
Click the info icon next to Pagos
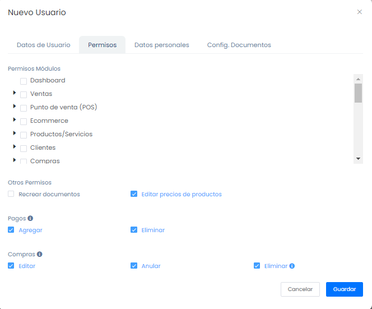click(x=30, y=218)
